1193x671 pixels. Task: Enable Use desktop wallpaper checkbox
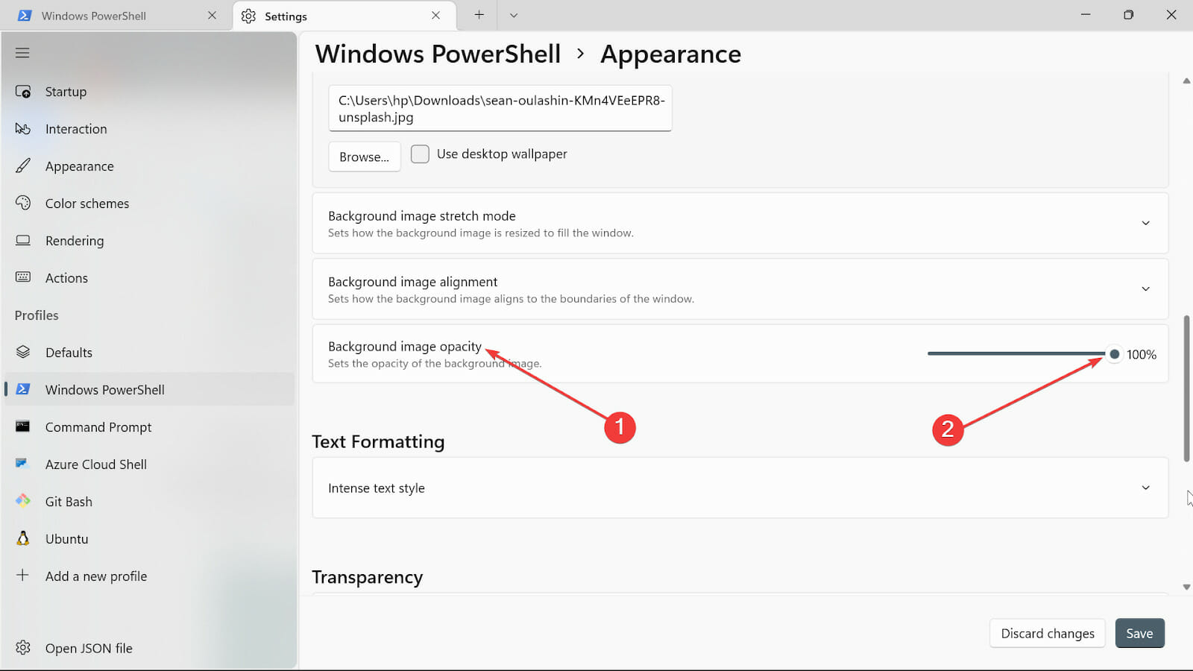coord(420,154)
